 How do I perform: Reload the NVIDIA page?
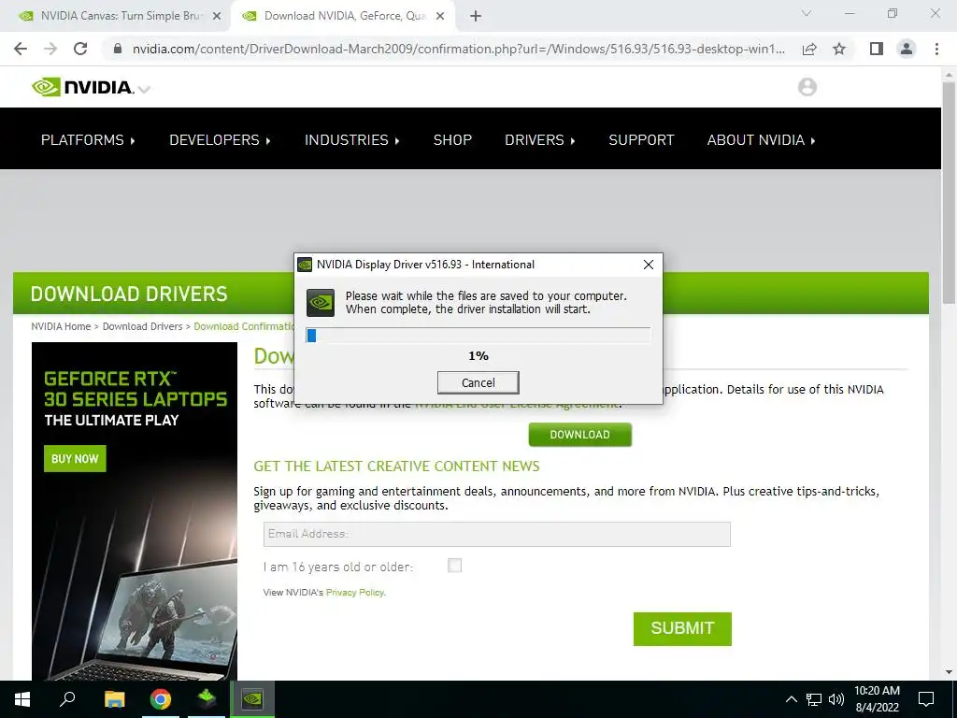click(80, 49)
